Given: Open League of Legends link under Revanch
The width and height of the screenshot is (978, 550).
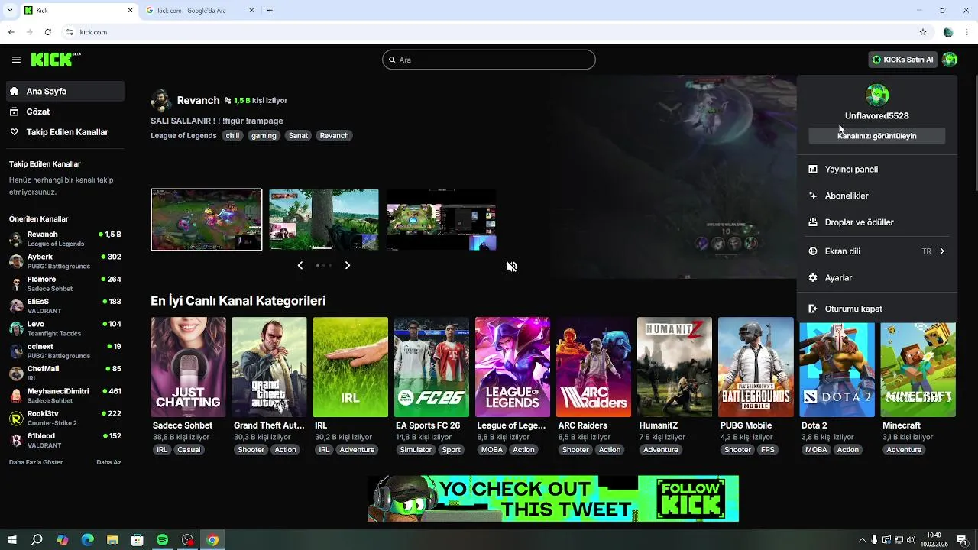Looking at the screenshot, I should coord(183,135).
